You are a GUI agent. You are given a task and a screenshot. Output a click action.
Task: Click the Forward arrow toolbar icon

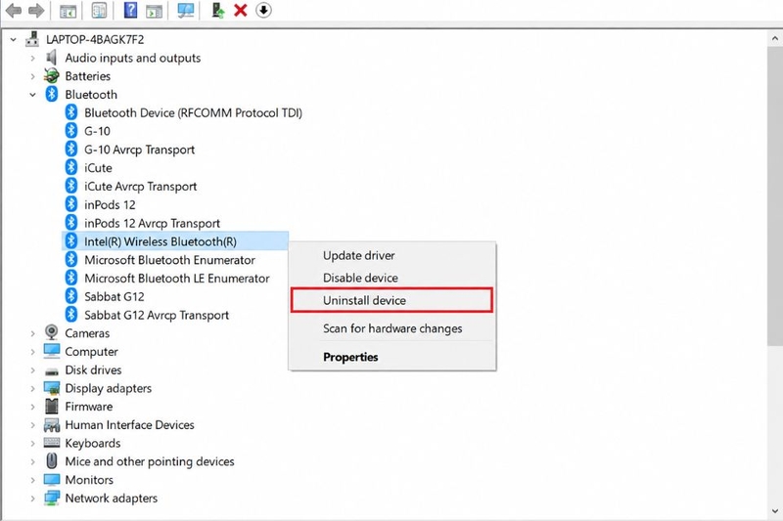tap(36, 10)
